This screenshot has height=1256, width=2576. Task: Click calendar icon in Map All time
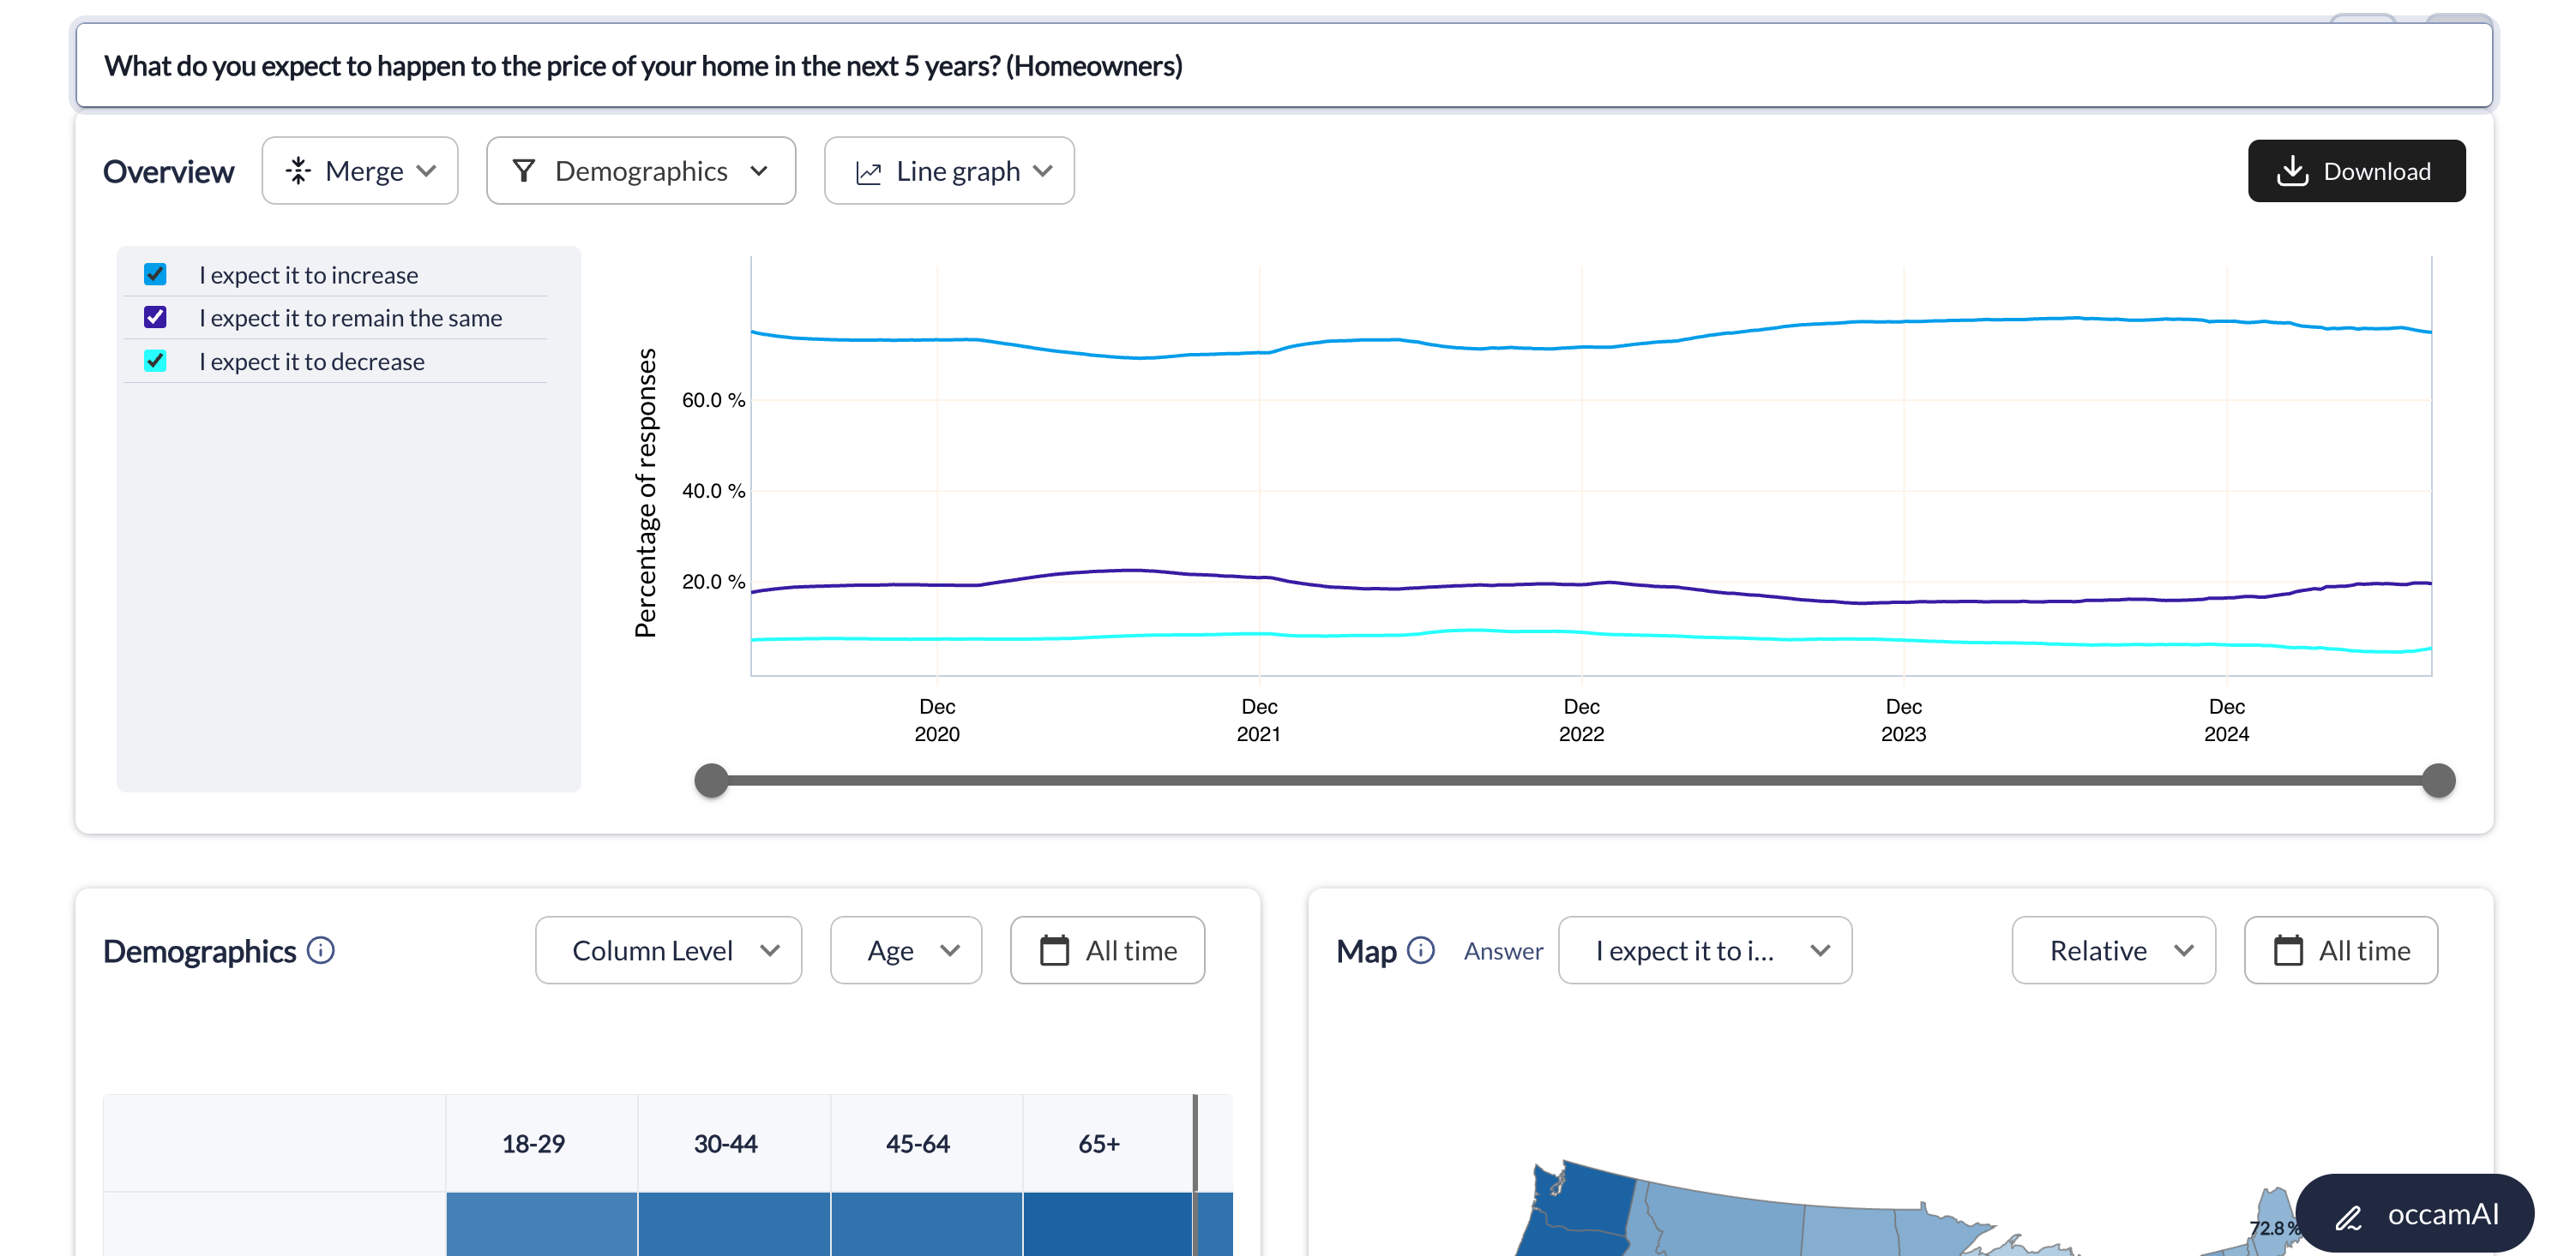(x=2287, y=950)
